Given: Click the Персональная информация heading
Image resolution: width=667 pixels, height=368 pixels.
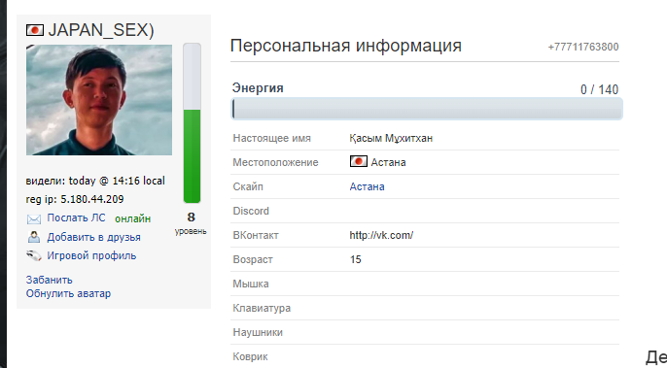Looking at the screenshot, I should [346, 46].
